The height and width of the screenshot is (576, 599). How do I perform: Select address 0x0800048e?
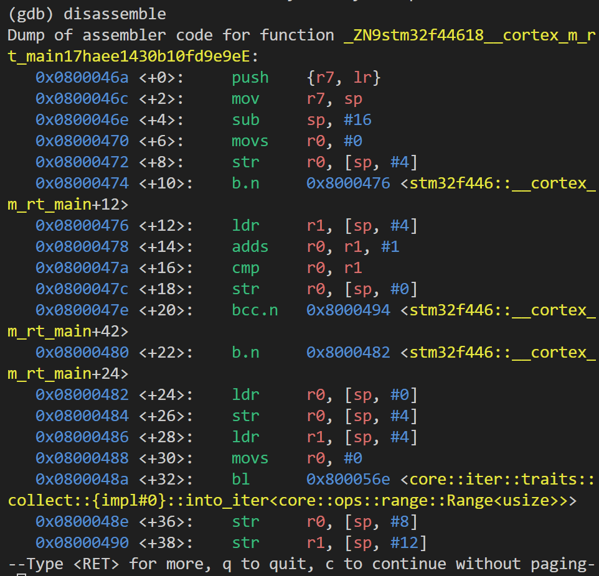(x=82, y=521)
